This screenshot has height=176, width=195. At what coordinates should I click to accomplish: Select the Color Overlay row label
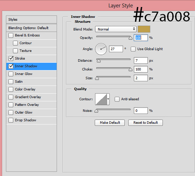coord(25,89)
